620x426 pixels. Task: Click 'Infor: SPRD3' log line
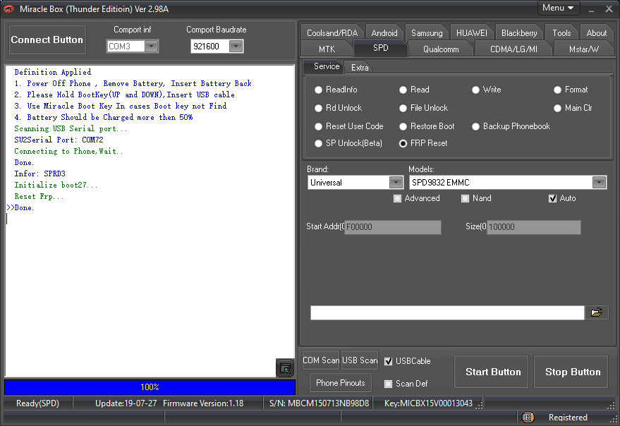pos(40,174)
